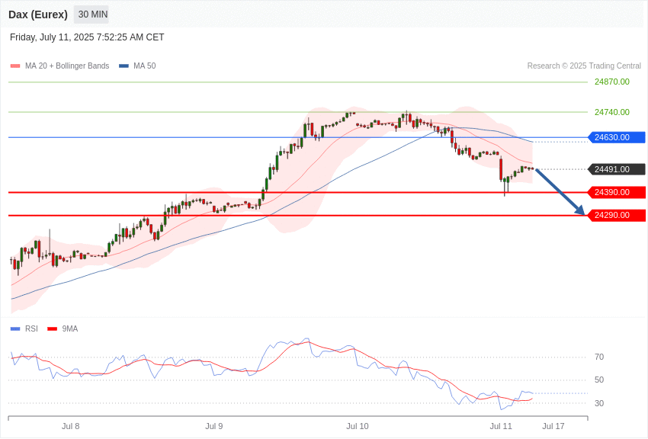Click the red 24390.00 support price tag
The height and width of the screenshot is (439, 648).
(616, 192)
